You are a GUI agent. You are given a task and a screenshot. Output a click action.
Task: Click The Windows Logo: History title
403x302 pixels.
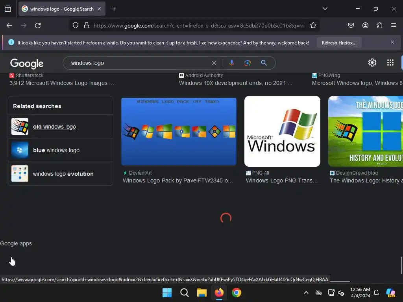click(366, 180)
